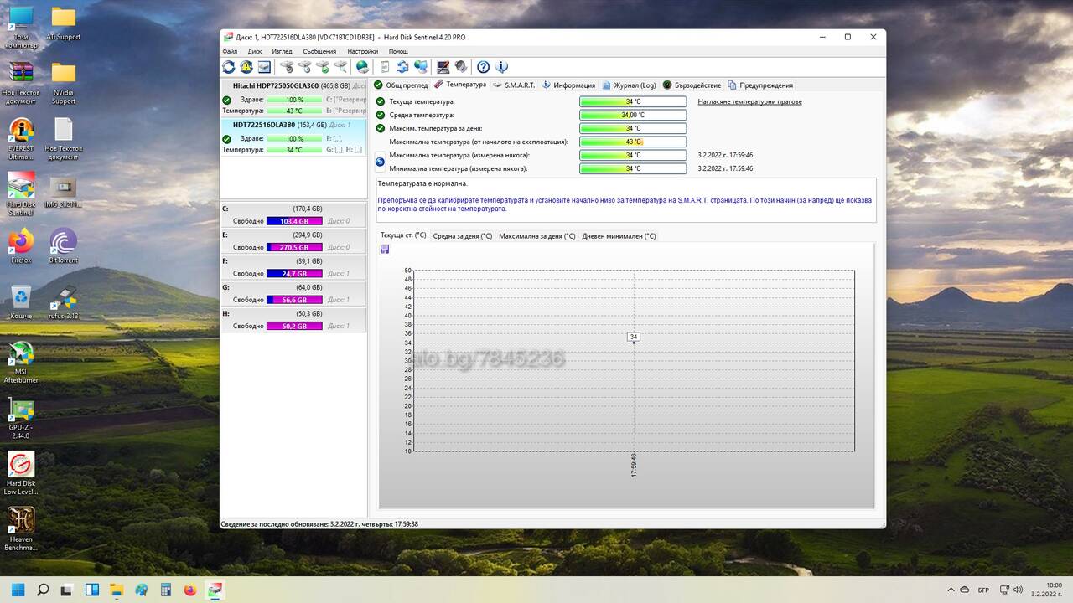This screenshot has height=603, width=1073.
Task: Click the monitor screen icon in toolbar
Action: point(443,67)
